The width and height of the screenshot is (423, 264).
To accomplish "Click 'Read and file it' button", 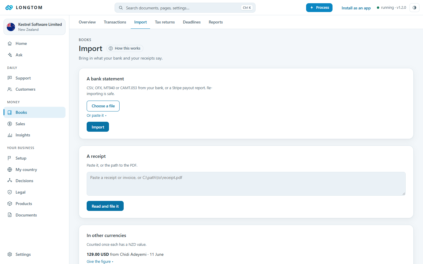I will 105,206.
